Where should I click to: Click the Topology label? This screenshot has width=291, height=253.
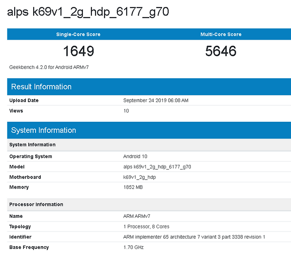20,227
